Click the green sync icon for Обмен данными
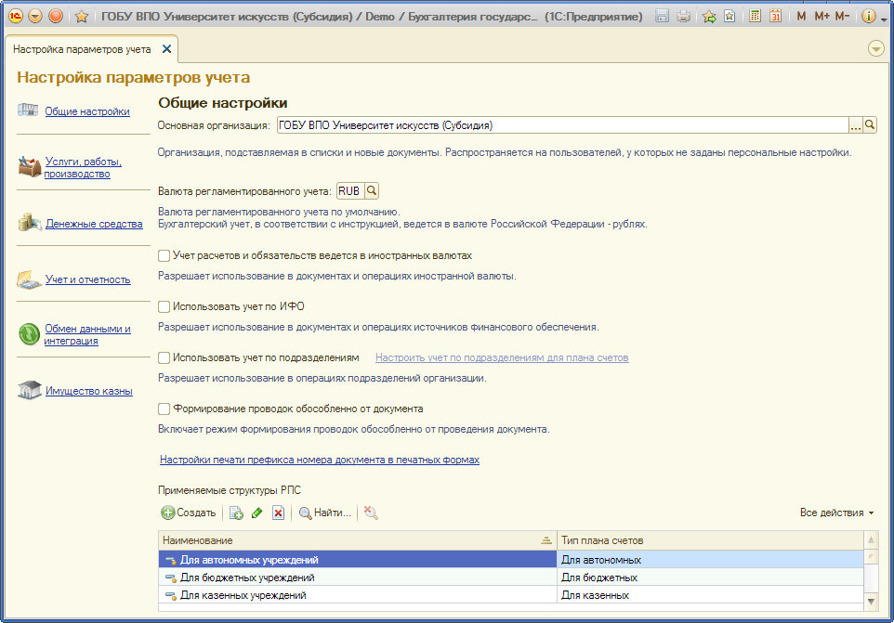Screen dimensions: 894x623 click(29, 334)
